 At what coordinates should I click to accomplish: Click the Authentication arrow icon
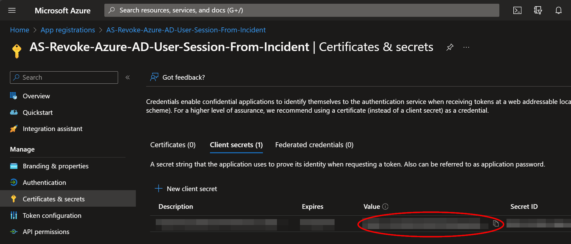pyautogui.click(x=14, y=182)
